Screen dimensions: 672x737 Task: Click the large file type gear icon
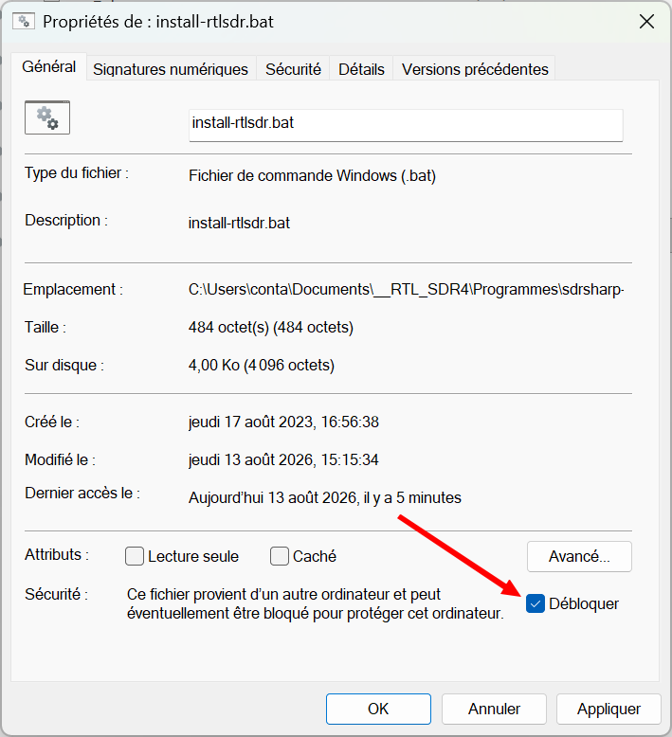pyautogui.click(x=47, y=117)
